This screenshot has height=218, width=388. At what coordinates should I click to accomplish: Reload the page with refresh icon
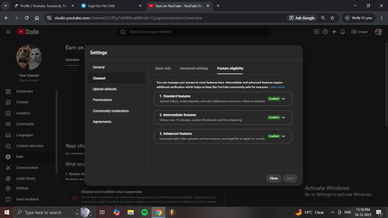27,18
